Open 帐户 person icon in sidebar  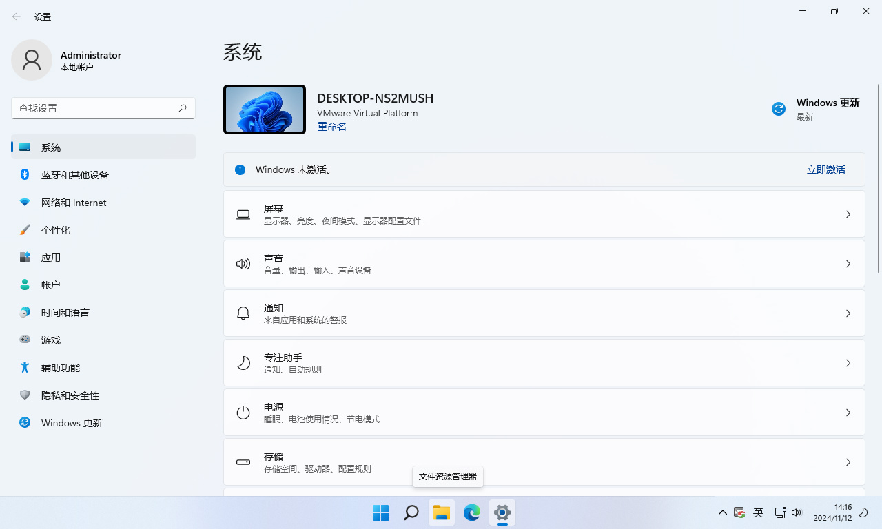pos(25,285)
